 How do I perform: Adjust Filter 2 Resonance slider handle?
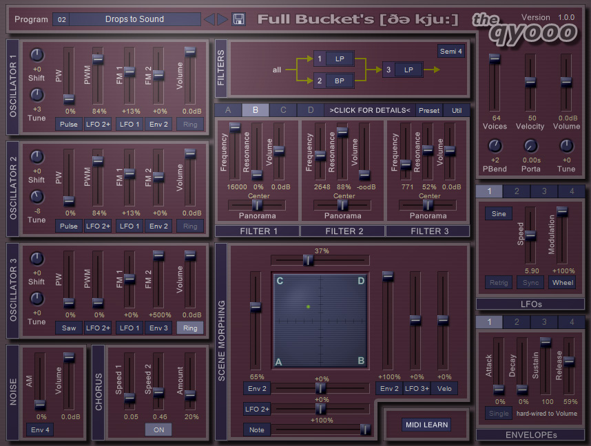coord(342,132)
